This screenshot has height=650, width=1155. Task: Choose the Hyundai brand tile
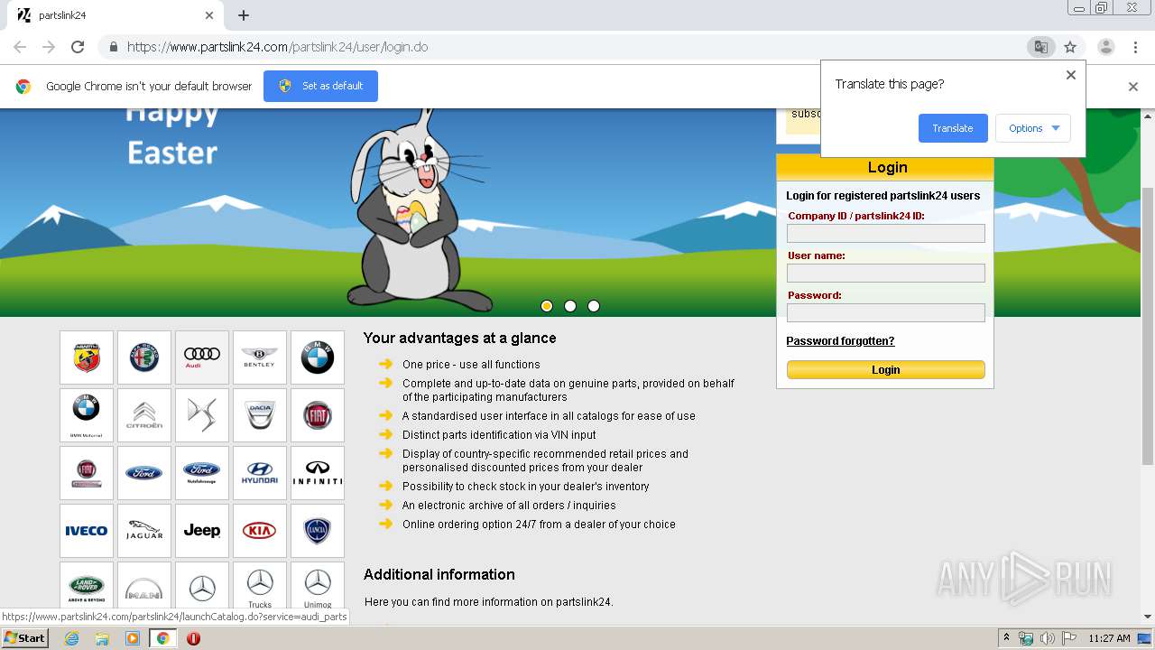pyautogui.click(x=260, y=473)
